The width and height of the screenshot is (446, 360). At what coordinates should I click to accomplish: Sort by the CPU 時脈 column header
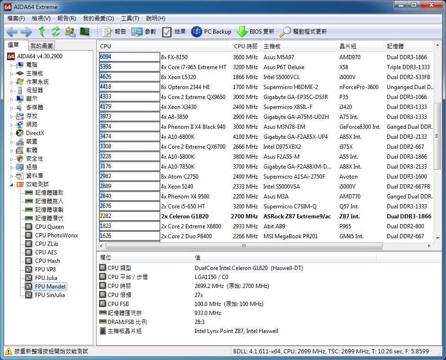(x=244, y=46)
